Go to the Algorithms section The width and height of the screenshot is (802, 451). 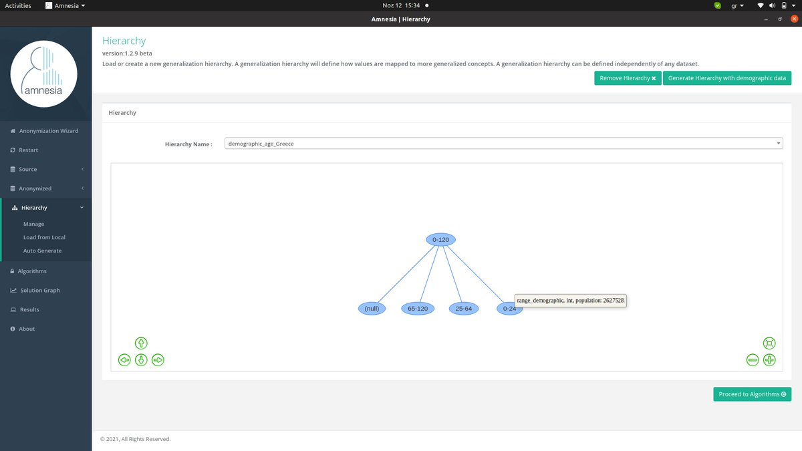45,271
